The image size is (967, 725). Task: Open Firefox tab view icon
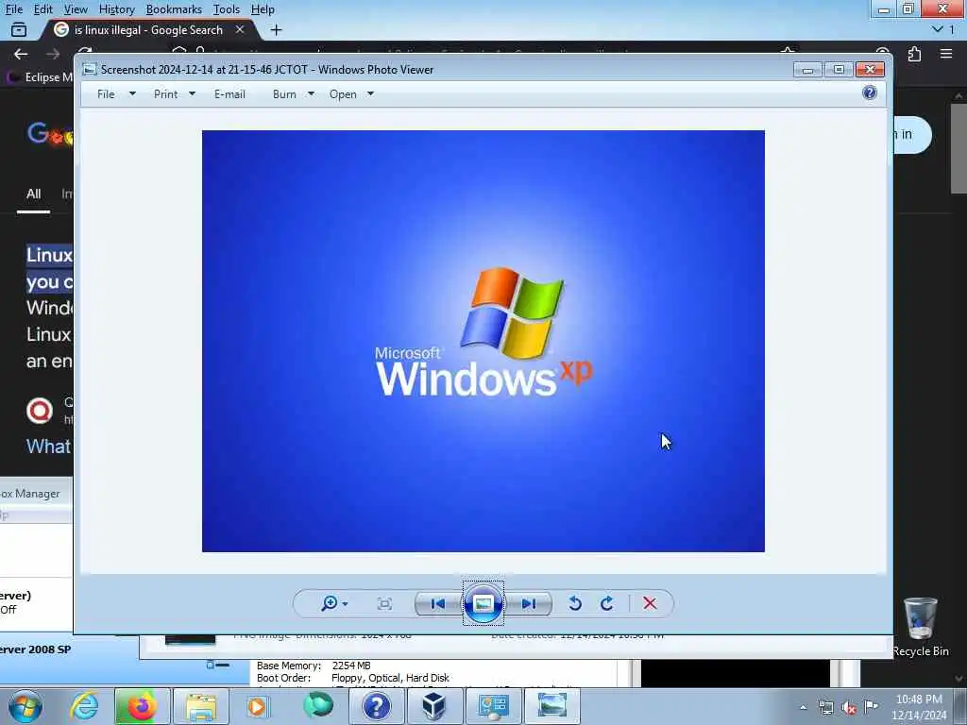19,29
